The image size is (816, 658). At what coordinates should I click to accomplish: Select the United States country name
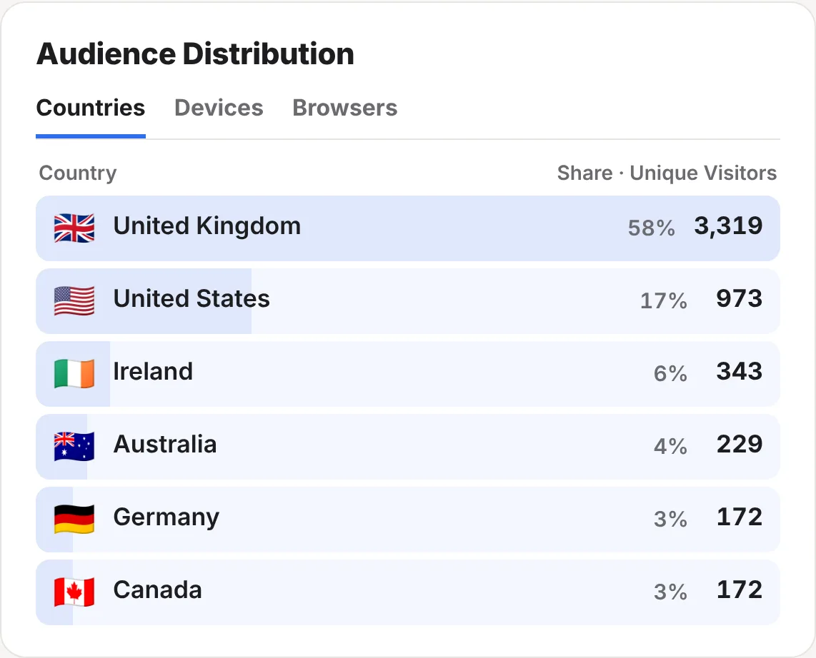pyautogui.click(x=191, y=299)
